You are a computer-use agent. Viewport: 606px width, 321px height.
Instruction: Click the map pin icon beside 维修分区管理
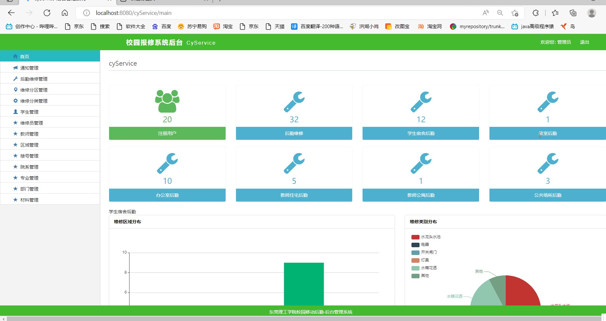(x=15, y=90)
